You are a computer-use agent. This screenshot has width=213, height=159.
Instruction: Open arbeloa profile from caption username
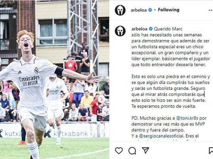140,29
